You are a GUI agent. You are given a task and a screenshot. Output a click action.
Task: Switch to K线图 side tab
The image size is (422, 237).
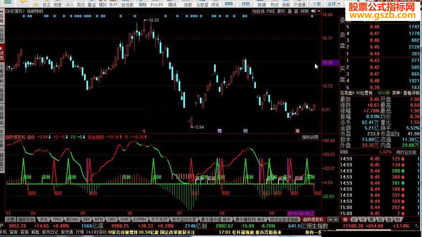[2, 53]
